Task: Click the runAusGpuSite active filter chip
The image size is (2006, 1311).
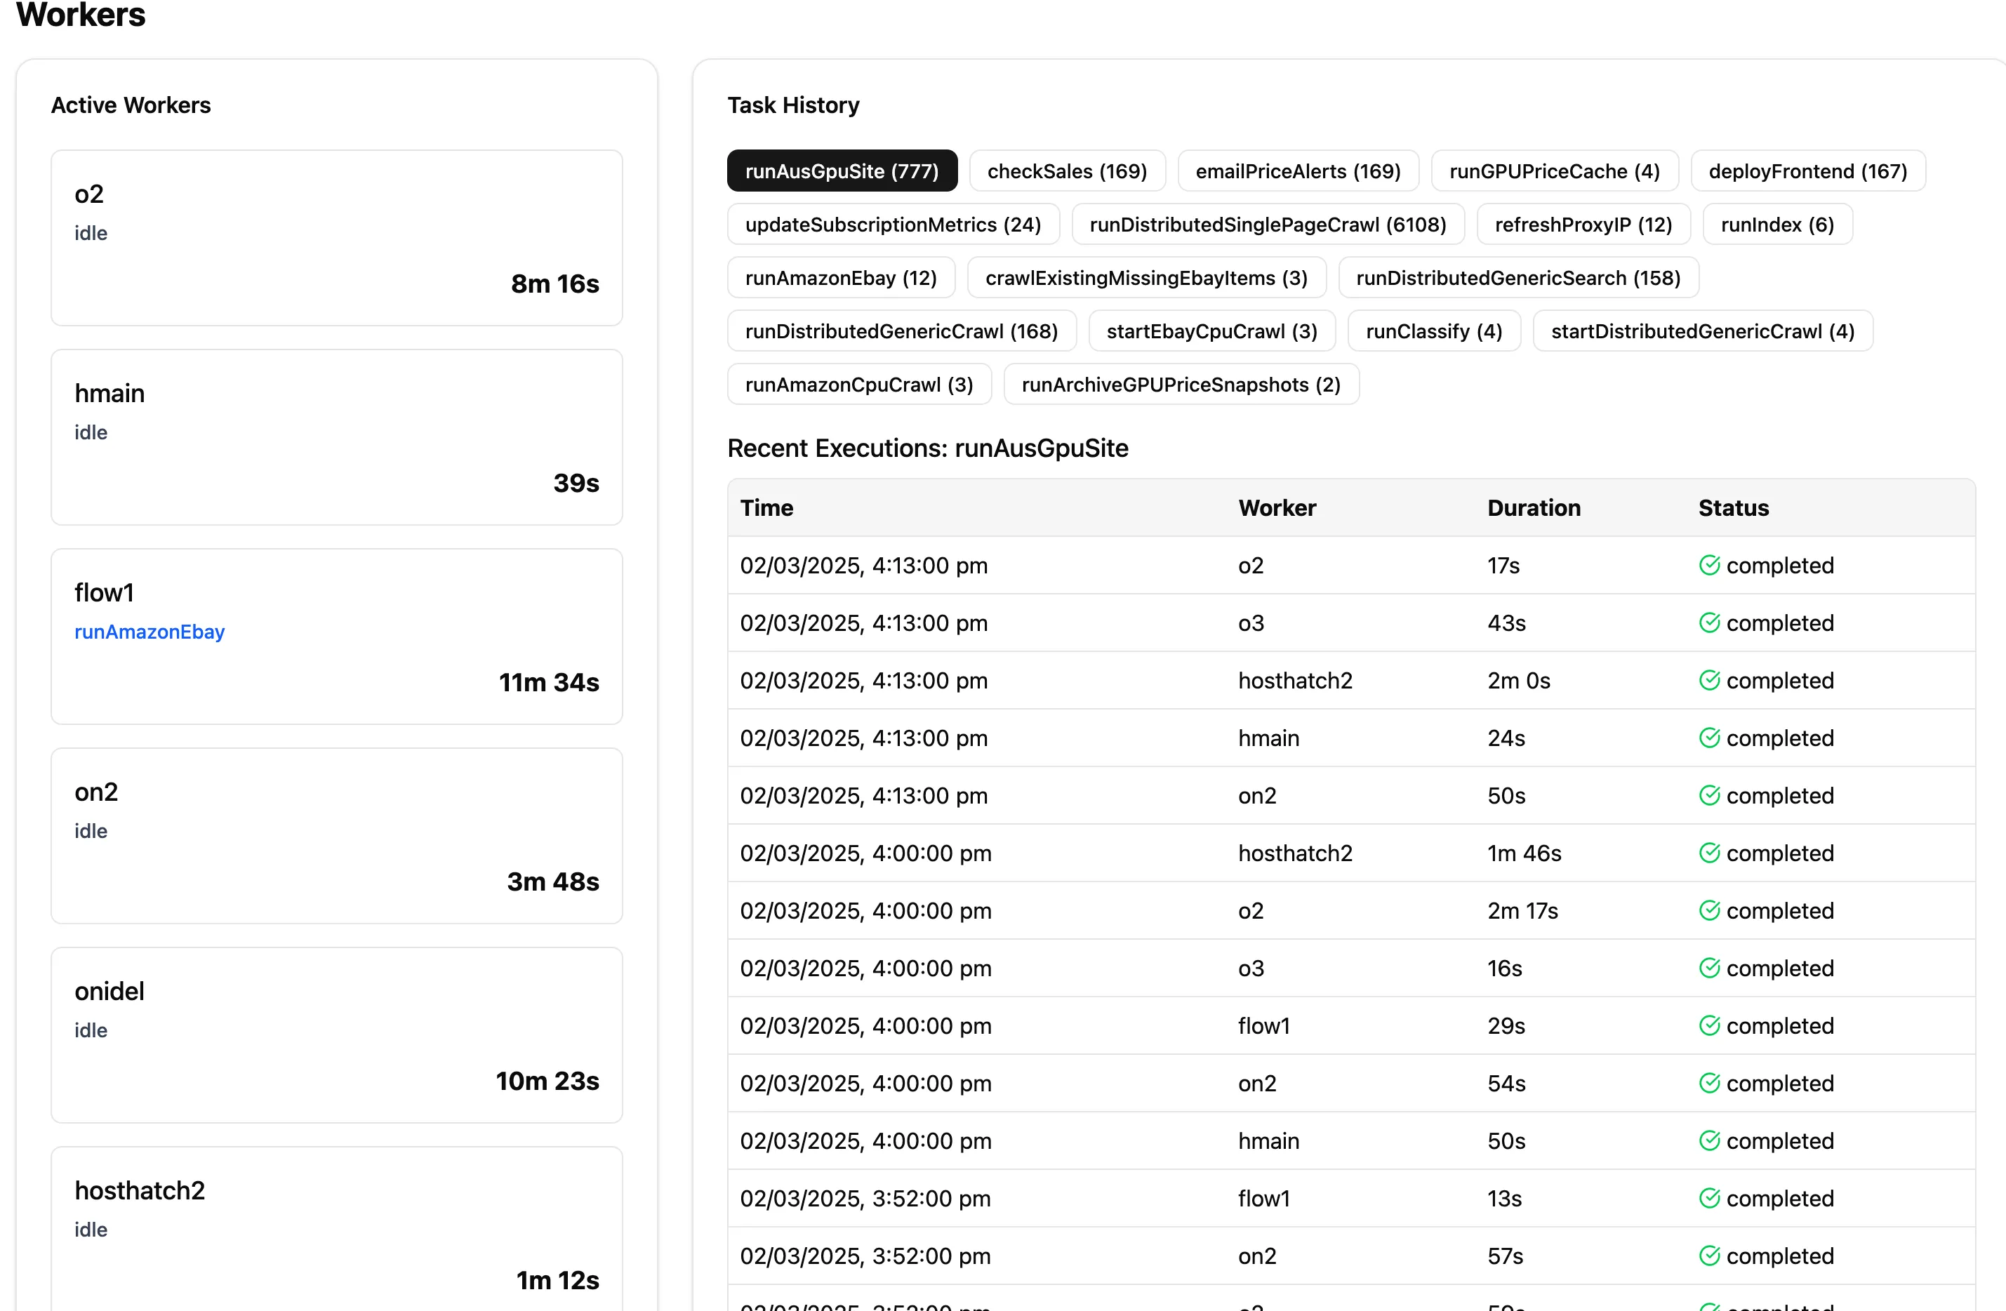Action: pyautogui.click(x=841, y=171)
